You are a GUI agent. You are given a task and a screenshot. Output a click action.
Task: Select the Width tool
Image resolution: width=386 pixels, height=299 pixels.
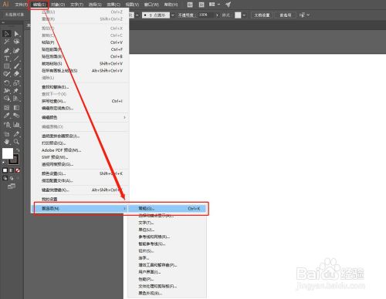click(x=7, y=91)
